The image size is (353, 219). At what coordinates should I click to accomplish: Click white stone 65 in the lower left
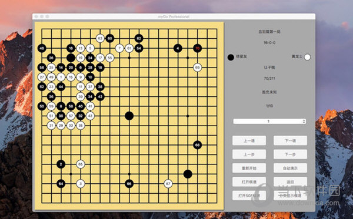click(81, 164)
